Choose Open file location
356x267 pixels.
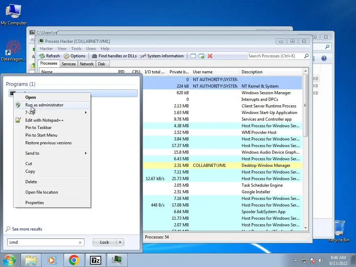click(x=52, y=192)
